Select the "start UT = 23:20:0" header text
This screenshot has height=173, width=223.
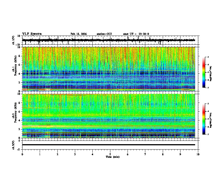[136, 34]
